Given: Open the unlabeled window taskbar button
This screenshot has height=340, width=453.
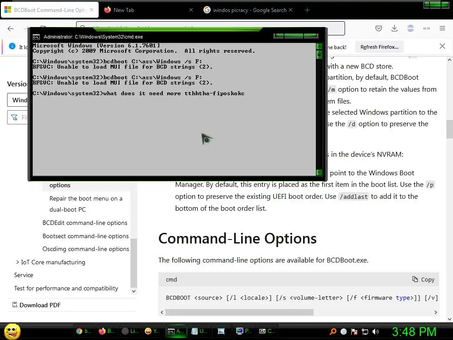Looking at the screenshot, I should click(x=222, y=331).
